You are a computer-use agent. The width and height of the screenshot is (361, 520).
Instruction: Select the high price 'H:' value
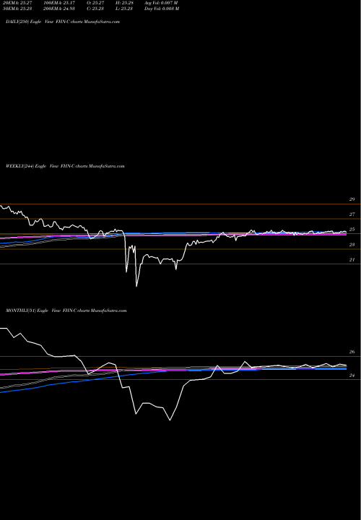[x=124, y=3]
